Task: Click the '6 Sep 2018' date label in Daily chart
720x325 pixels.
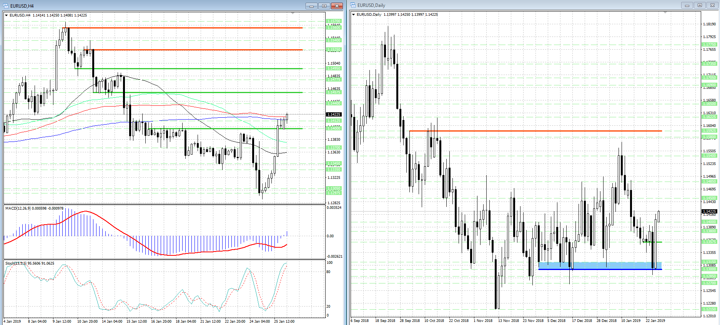Action: tap(360, 320)
